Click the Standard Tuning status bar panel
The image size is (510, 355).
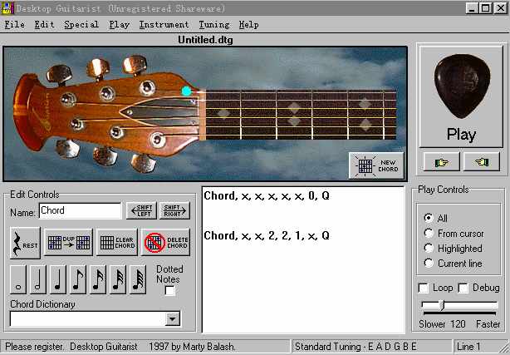[x=371, y=347]
